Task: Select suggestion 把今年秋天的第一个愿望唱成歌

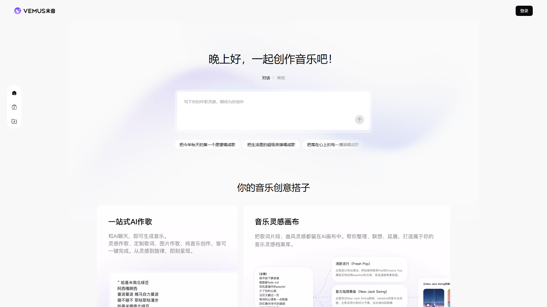Action: click(207, 145)
